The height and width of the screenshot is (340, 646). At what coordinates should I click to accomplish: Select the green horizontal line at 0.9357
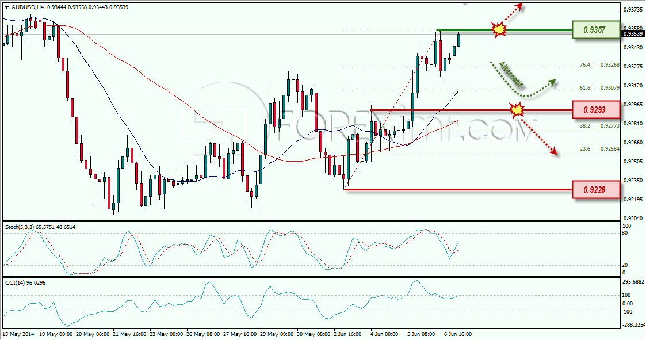click(x=504, y=30)
